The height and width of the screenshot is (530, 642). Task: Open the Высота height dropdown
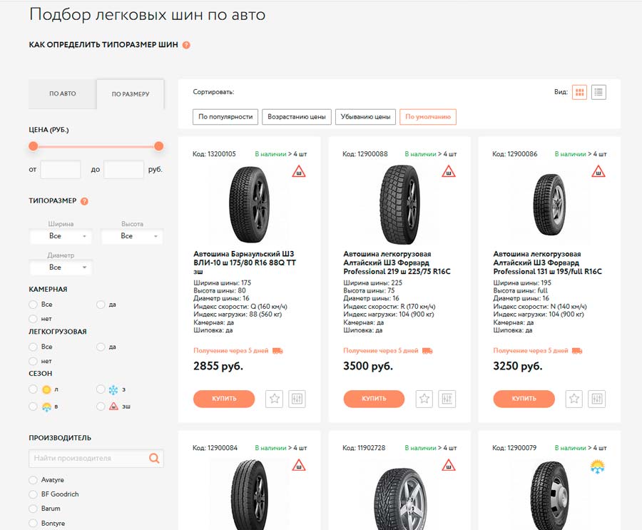coord(132,236)
